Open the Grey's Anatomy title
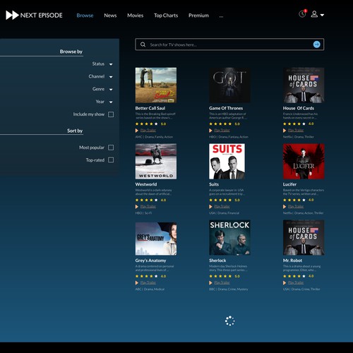Image resolution: width=353 pixels, height=353 pixels. (x=150, y=261)
